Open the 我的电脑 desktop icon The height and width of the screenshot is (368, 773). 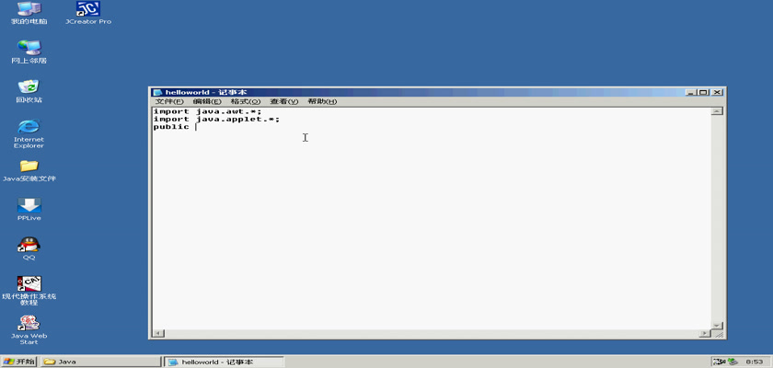tap(29, 12)
